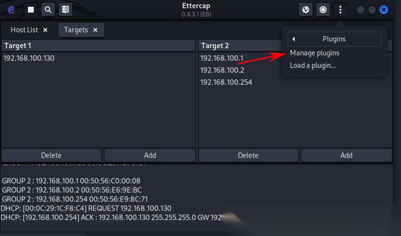
Task: Choose Manage plugins from the menu
Action: (314, 53)
